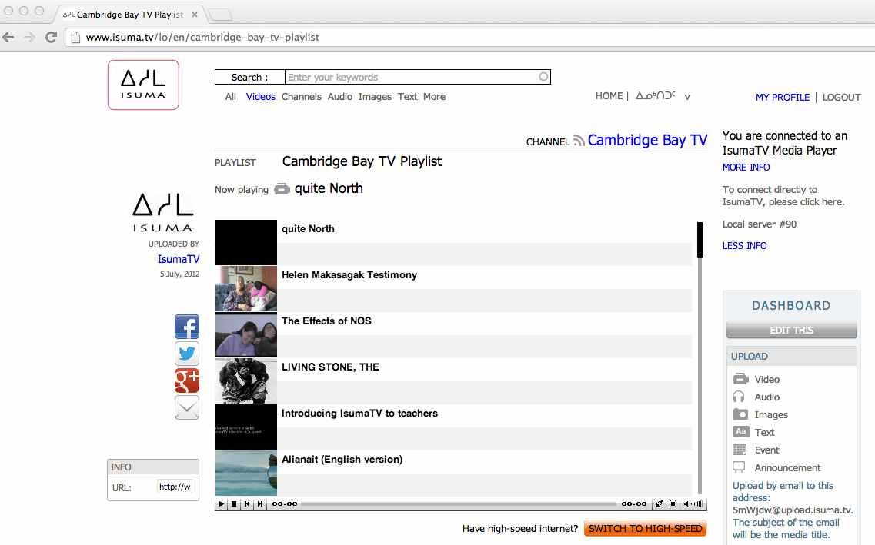
Task: Go back in the browser
Action: [x=8, y=38]
